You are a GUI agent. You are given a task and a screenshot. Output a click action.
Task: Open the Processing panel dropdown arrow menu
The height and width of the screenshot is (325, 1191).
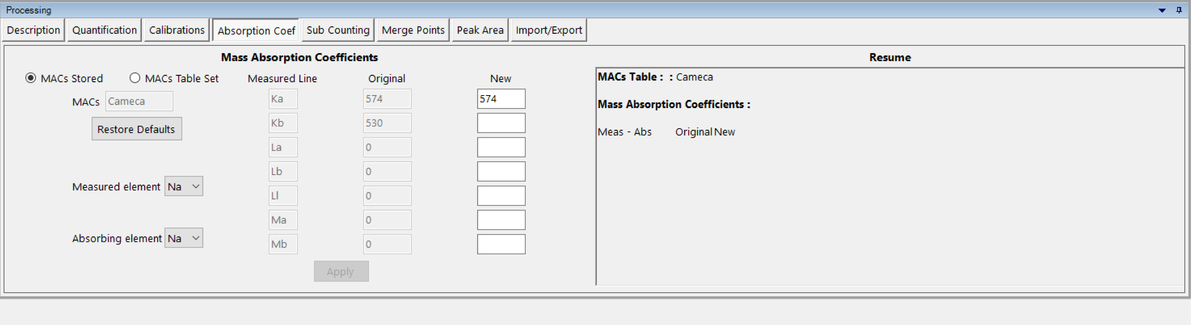[x=1162, y=10]
